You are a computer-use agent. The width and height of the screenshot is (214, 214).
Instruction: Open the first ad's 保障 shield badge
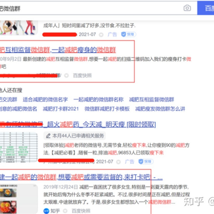point(128,34)
